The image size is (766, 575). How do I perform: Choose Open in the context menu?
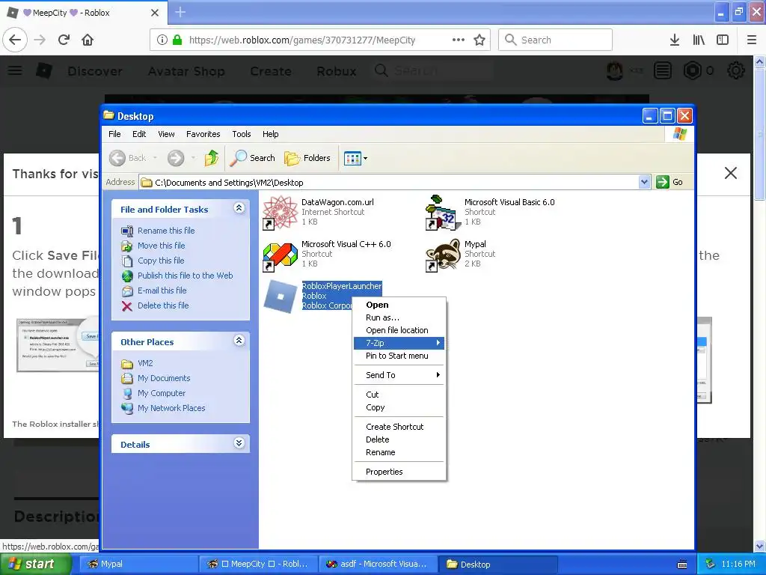click(x=399, y=305)
